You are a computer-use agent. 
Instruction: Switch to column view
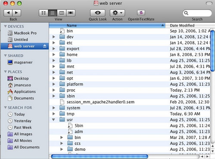click(x=62, y=13)
